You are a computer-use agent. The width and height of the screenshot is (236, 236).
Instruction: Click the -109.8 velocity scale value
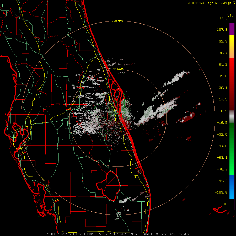221,192
